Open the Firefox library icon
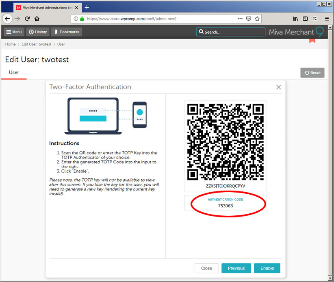The image size is (334, 282). 296,19
